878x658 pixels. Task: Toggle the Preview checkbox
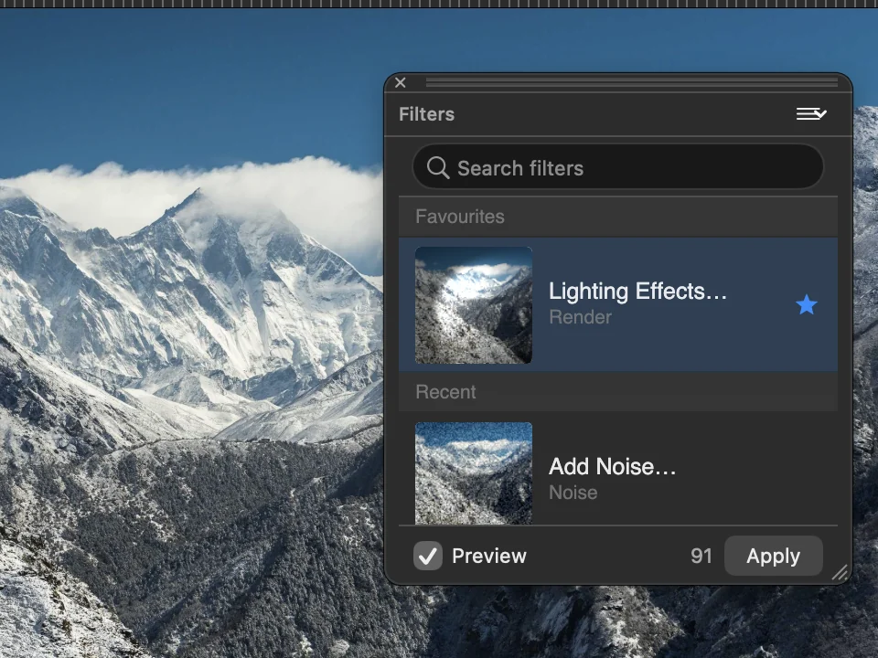coord(428,557)
